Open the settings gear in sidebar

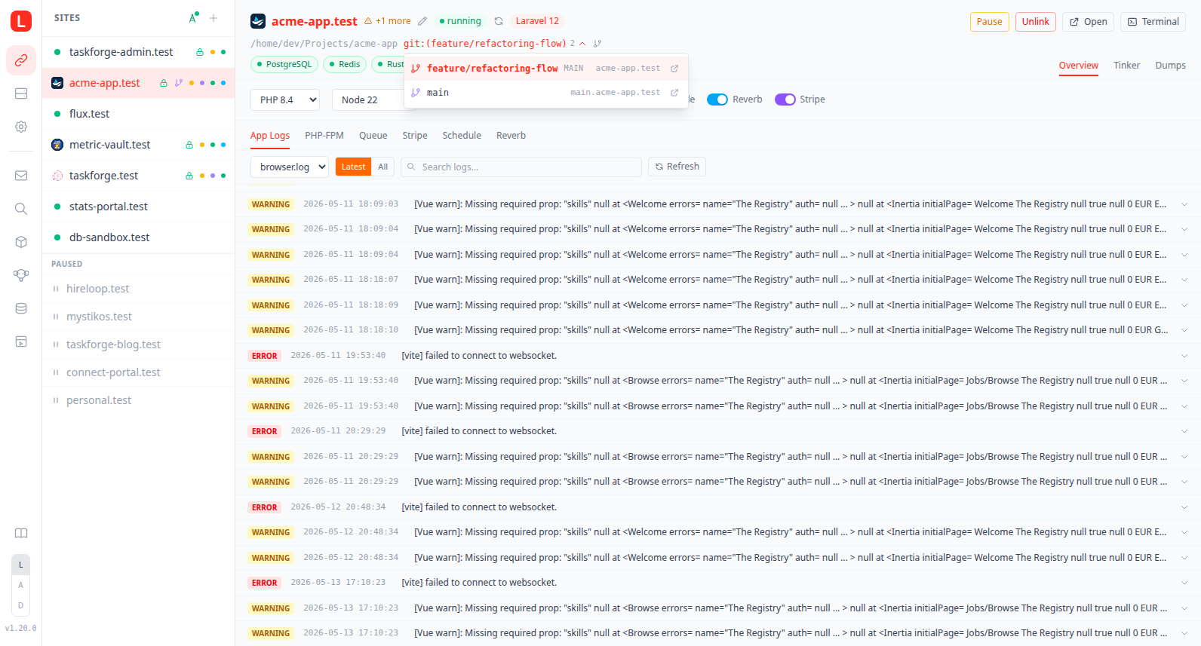(21, 127)
